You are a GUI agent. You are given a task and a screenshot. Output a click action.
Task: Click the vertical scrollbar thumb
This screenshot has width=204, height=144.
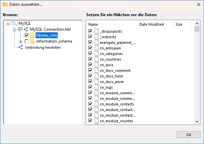click(x=197, y=29)
